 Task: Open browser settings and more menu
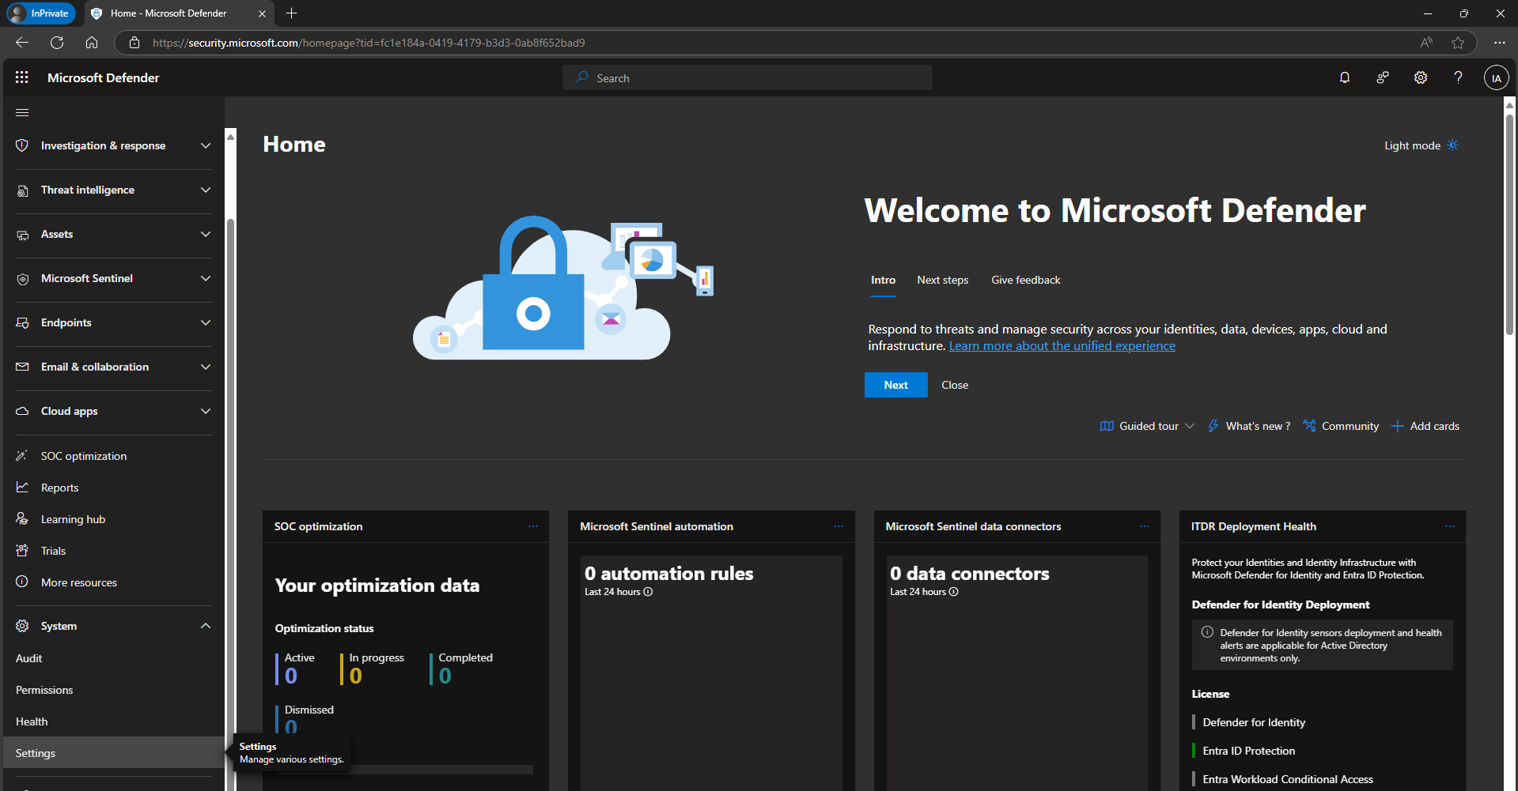(x=1500, y=43)
